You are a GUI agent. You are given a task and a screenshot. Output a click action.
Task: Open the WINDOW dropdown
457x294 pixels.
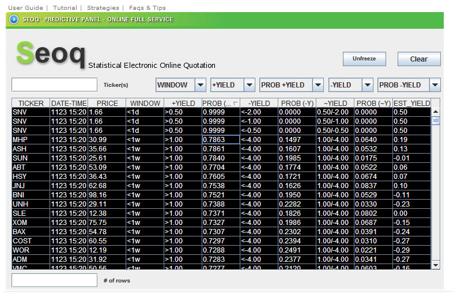[x=201, y=85]
